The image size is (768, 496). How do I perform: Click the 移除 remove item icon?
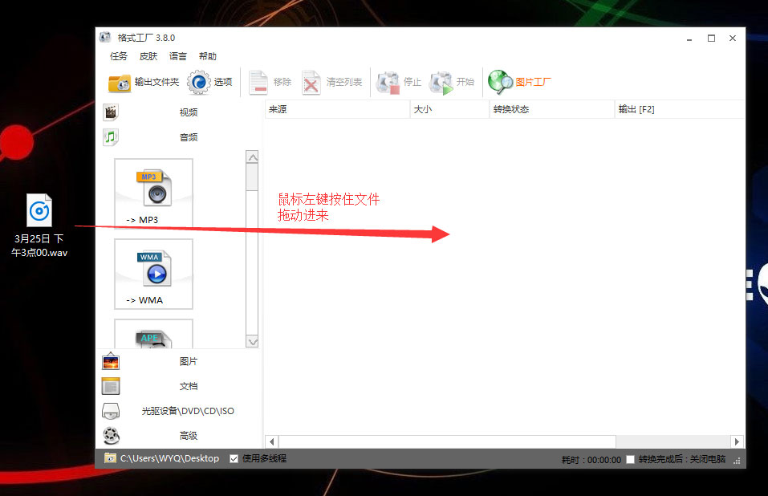(x=258, y=82)
